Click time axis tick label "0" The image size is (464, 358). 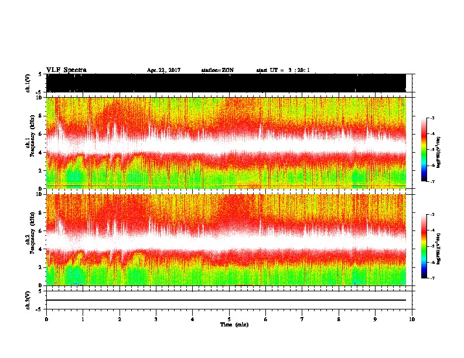(x=46, y=319)
